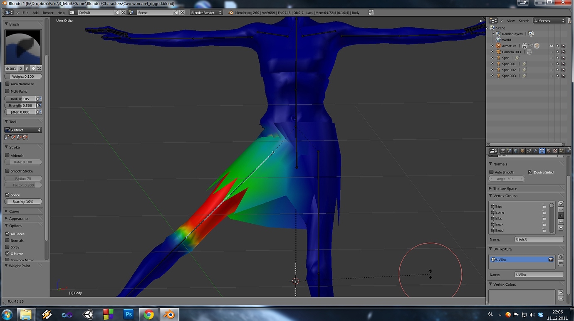Edit the vertex group name thigh.R
Image resolution: width=574 pixels, height=321 pixels.
[539, 240]
